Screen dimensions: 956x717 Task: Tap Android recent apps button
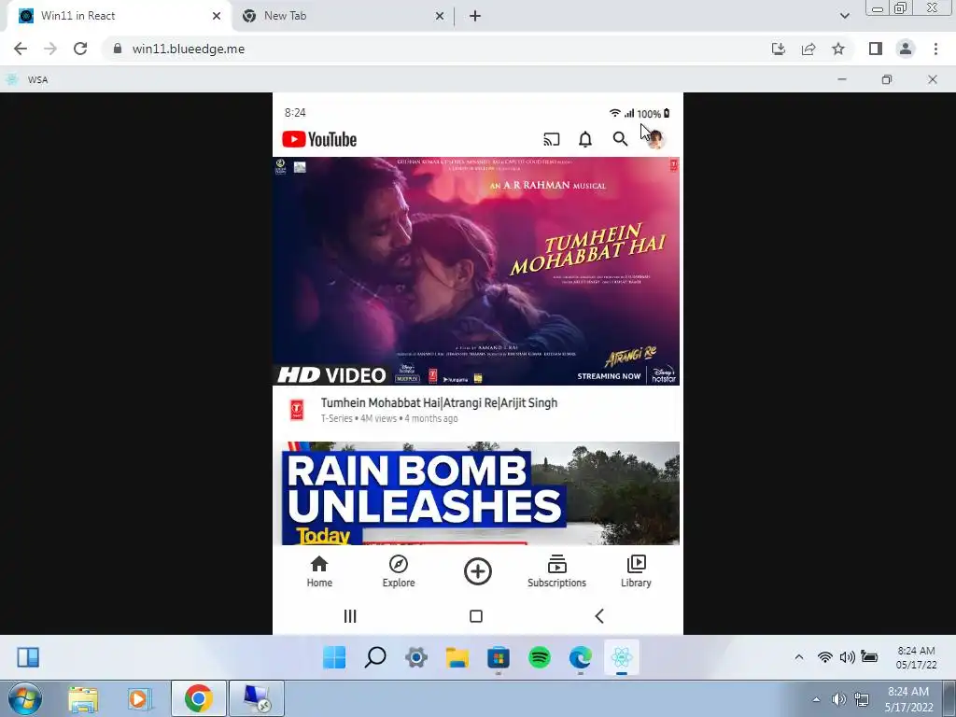(350, 616)
